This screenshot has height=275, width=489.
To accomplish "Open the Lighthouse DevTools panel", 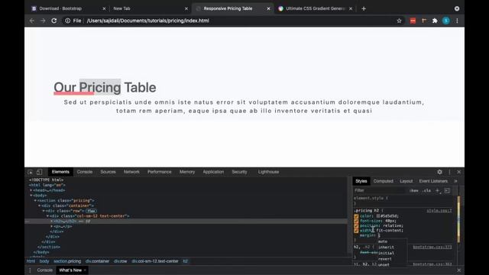I will tap(268, 172).
